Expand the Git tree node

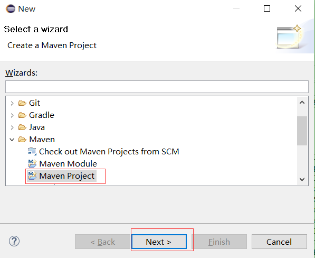(x=12, y=103)
